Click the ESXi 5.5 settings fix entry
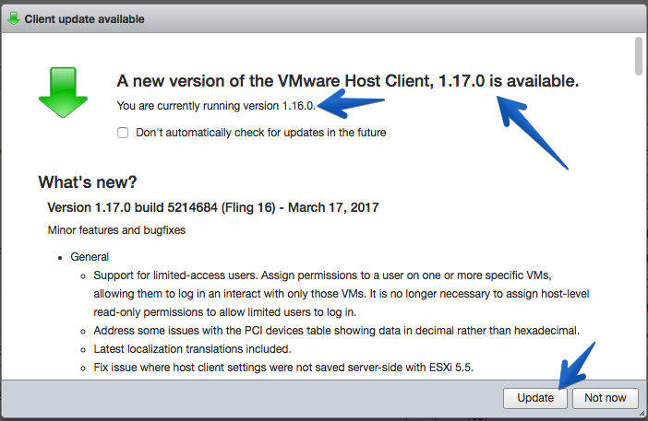Image resolution: width=648 pixels, height=421 pixels. 283,368
